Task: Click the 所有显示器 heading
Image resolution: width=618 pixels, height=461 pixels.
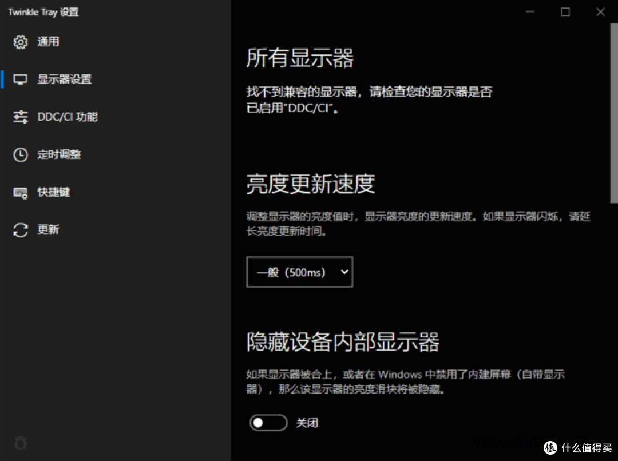Action: tap(300, 58)
